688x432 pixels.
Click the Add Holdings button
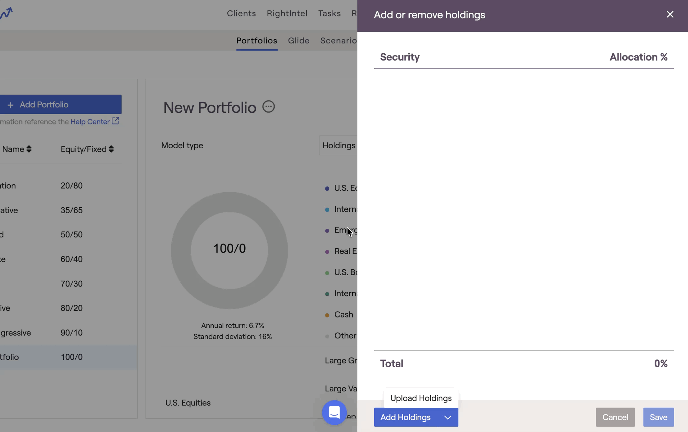tap(405, 418)
